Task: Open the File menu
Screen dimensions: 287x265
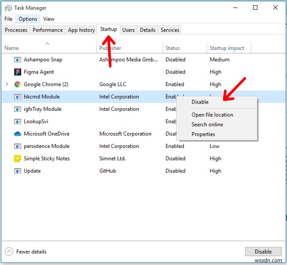Action: point(8,19)
